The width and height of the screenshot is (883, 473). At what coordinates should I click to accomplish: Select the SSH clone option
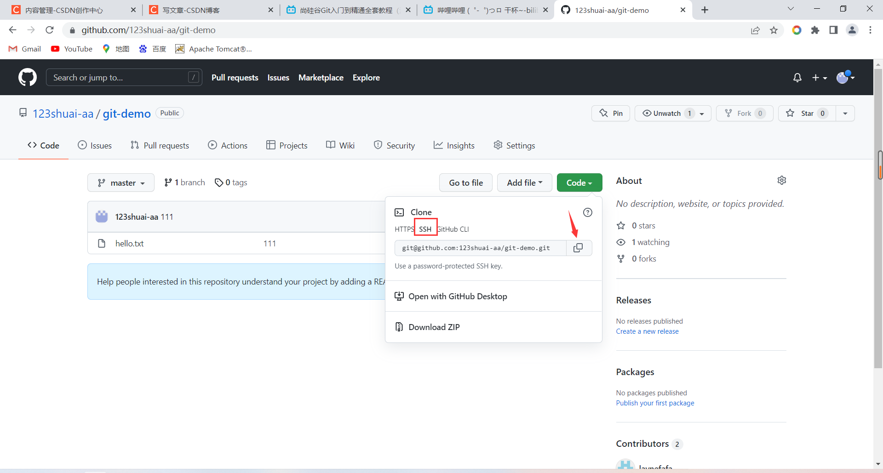(x=425, y=229)
